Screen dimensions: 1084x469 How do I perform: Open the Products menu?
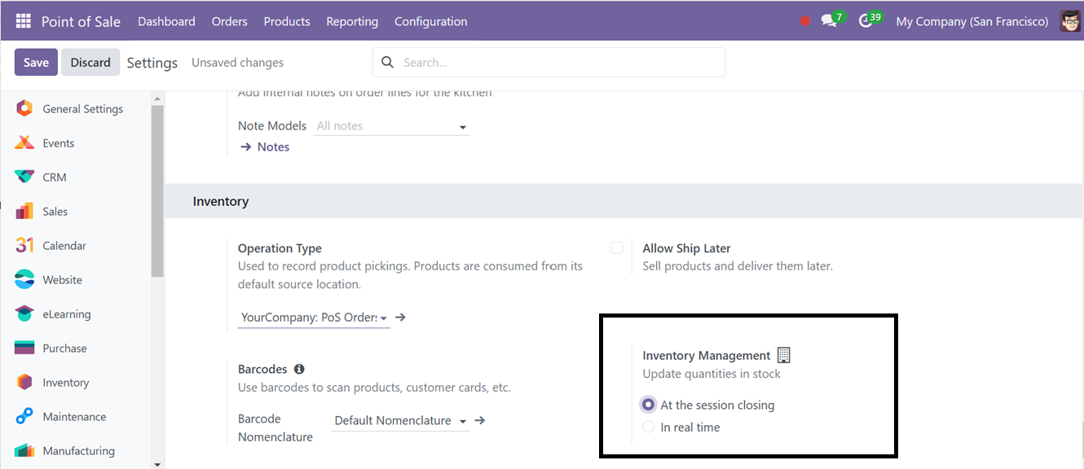click(x=287, y=21)
